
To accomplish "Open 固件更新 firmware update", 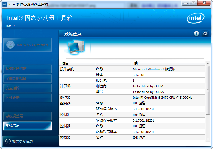I will point(27,98).
